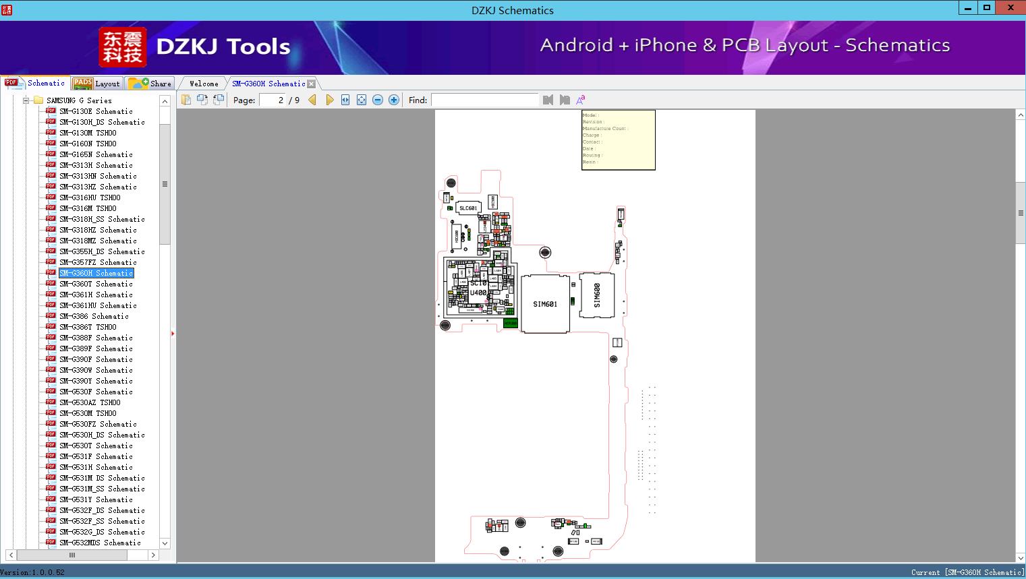Click the DZKJ red logo in banner
Viewport: 1026px width, 579px height.
[123, 47]
